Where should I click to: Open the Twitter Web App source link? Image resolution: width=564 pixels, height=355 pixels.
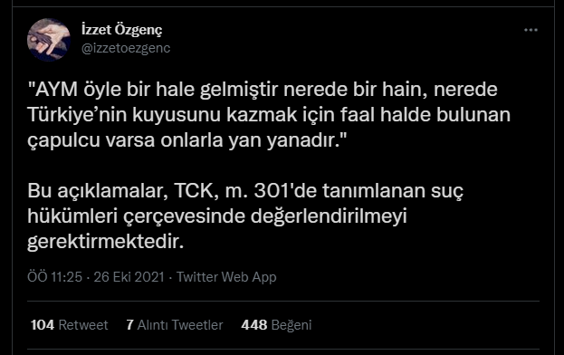click(x=226, y=277)
